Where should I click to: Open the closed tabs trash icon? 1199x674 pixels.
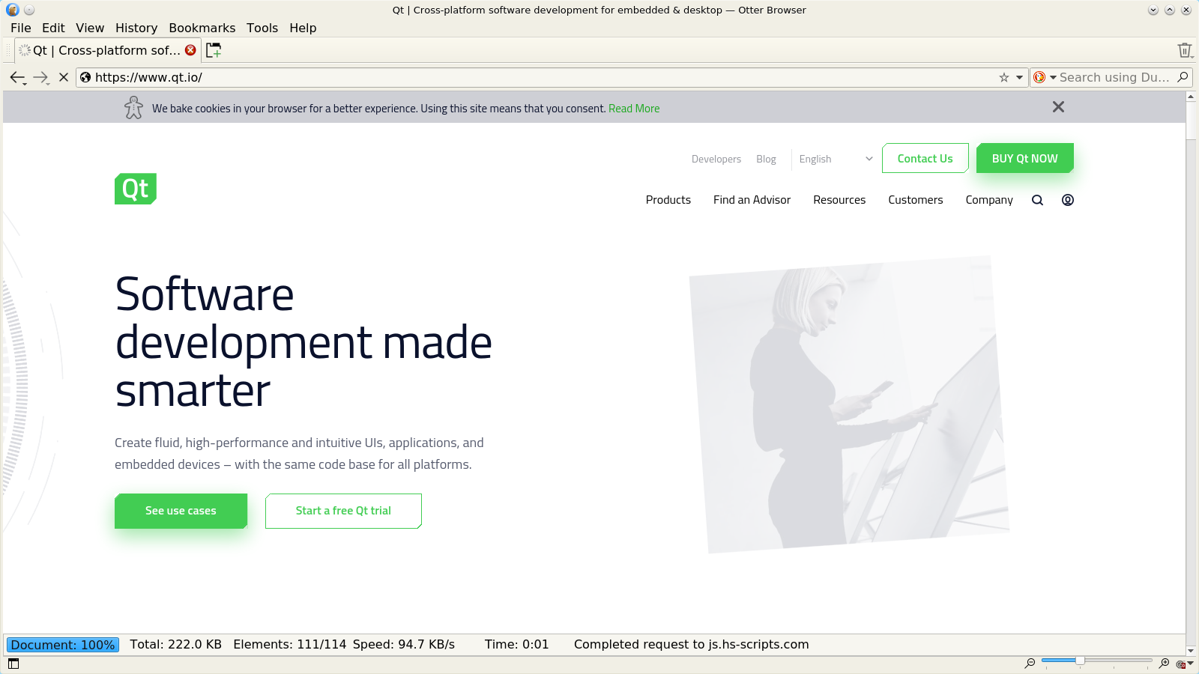(1185, 49)
